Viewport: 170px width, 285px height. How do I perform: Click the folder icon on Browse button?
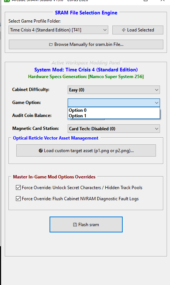click(51, 44)
